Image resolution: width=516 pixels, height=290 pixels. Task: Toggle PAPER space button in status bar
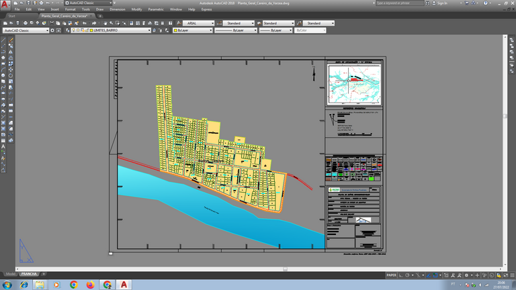(391, 275)
